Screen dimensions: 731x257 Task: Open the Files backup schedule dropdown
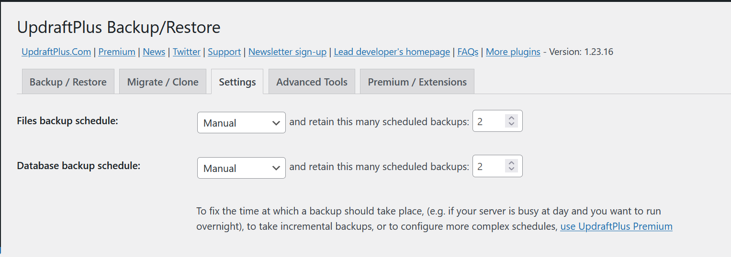point(241,122)
